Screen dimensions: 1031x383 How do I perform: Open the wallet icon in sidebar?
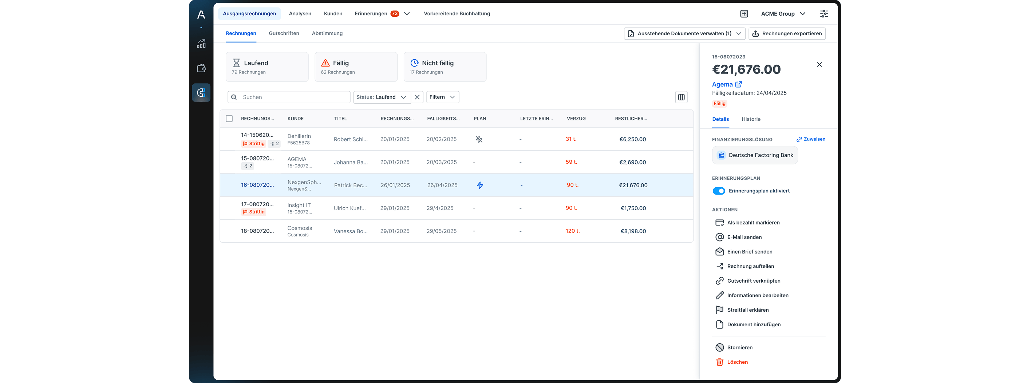(201, 68)
